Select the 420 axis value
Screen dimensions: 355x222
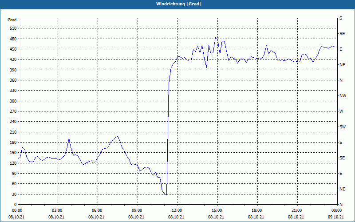click(x=13, y=59)
